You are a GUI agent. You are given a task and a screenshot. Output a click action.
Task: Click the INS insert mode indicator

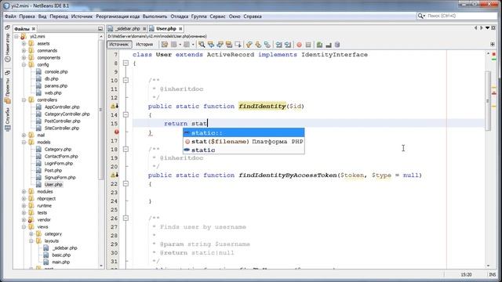coord(493,275)
